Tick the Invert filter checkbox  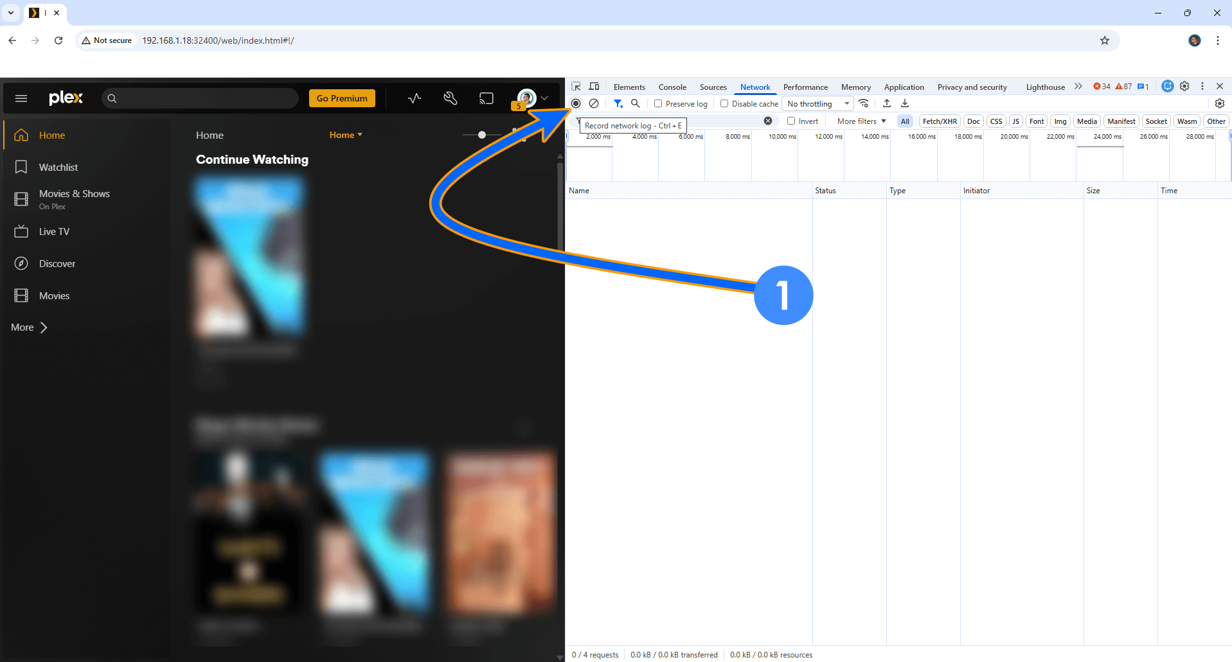tap(791, 121)
